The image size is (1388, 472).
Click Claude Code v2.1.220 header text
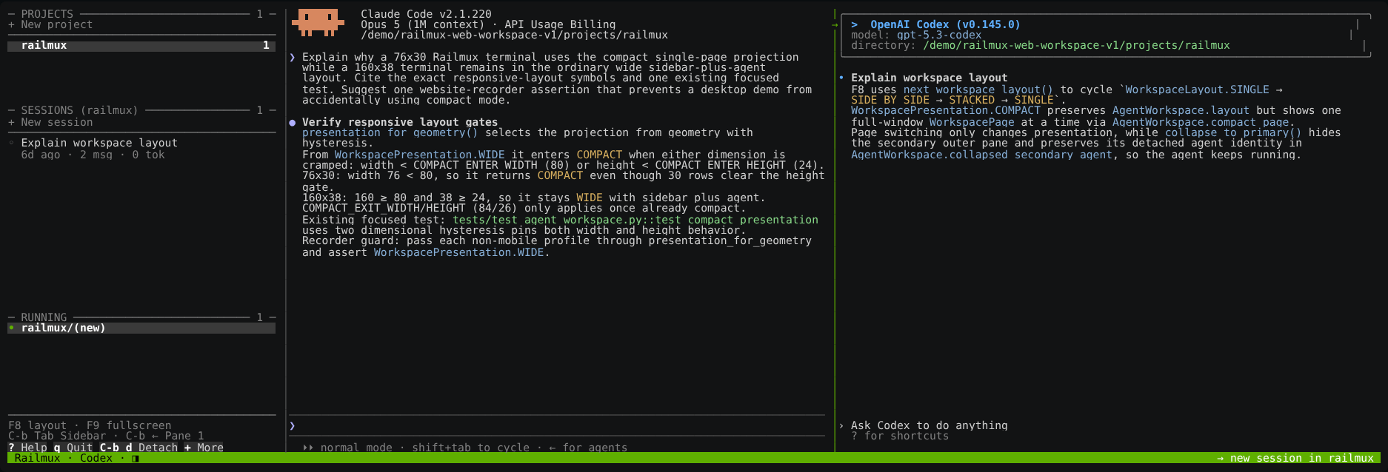(426, 14)
